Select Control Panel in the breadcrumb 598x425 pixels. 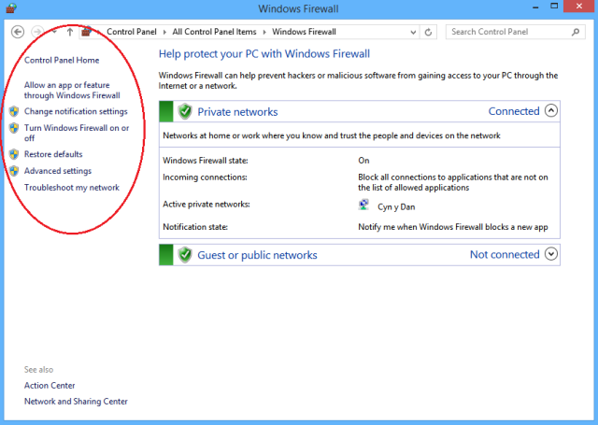132,32
